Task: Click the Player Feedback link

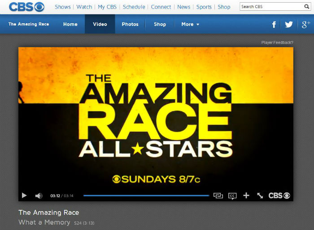Action: 277,43
